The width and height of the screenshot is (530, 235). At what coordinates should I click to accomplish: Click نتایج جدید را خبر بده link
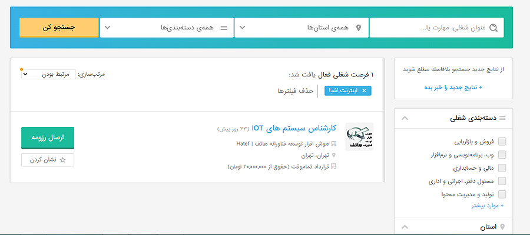453,88
